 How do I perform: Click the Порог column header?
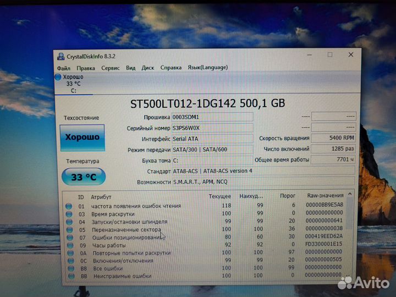[288, 196]
